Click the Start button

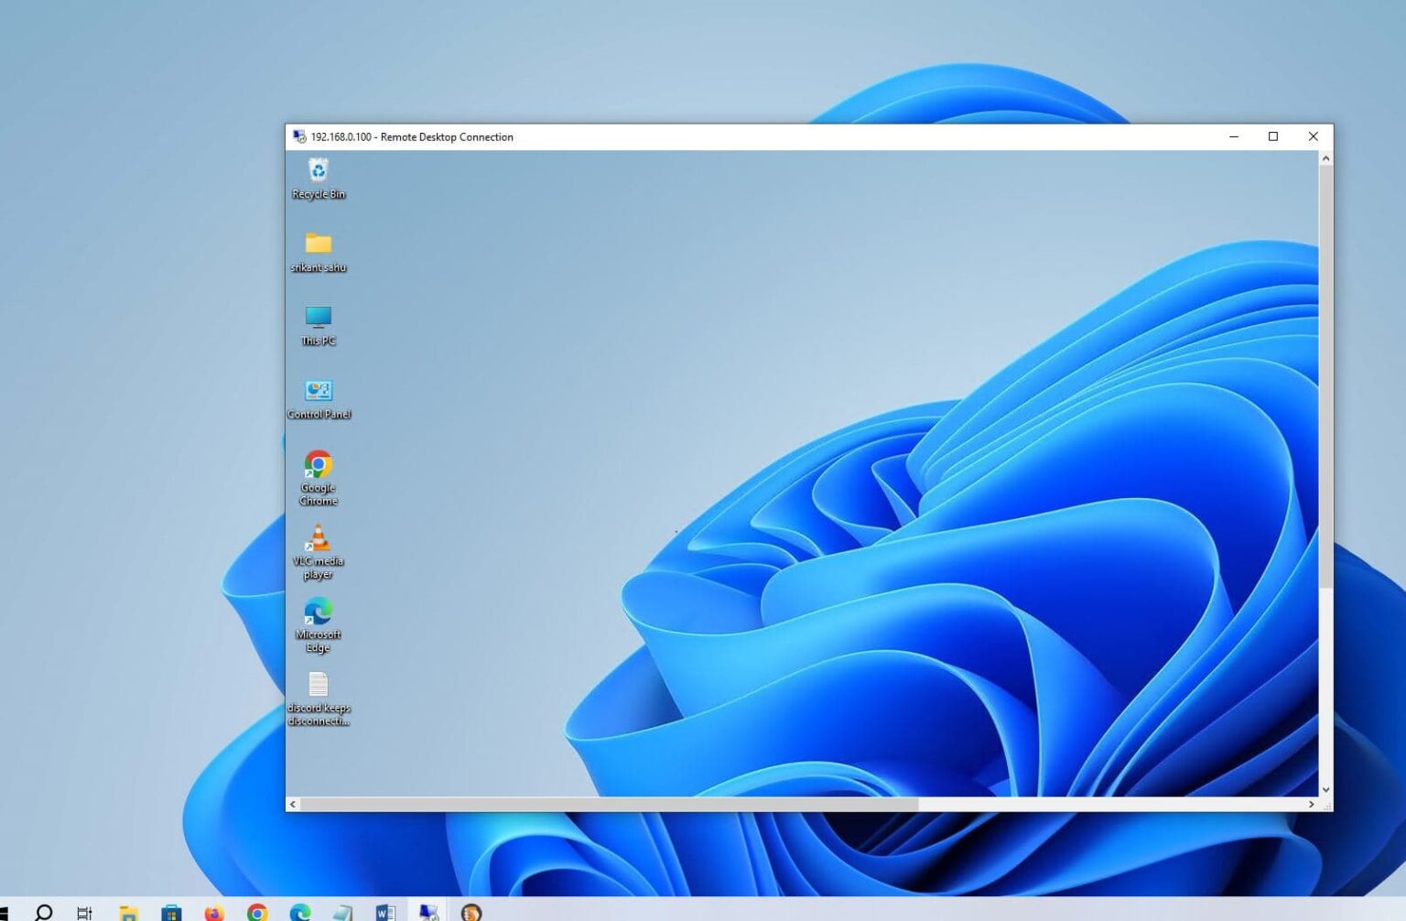tap(7, 911)
